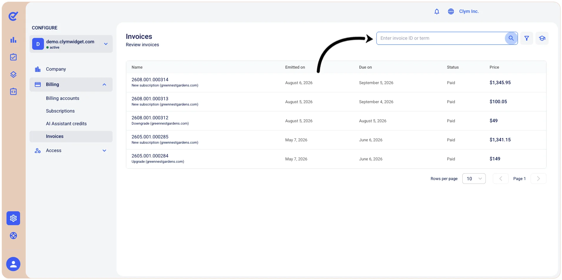This screenshot has width=562, height=280.
Task: Go to Billing accounts
Action: [x=62, y=98]
